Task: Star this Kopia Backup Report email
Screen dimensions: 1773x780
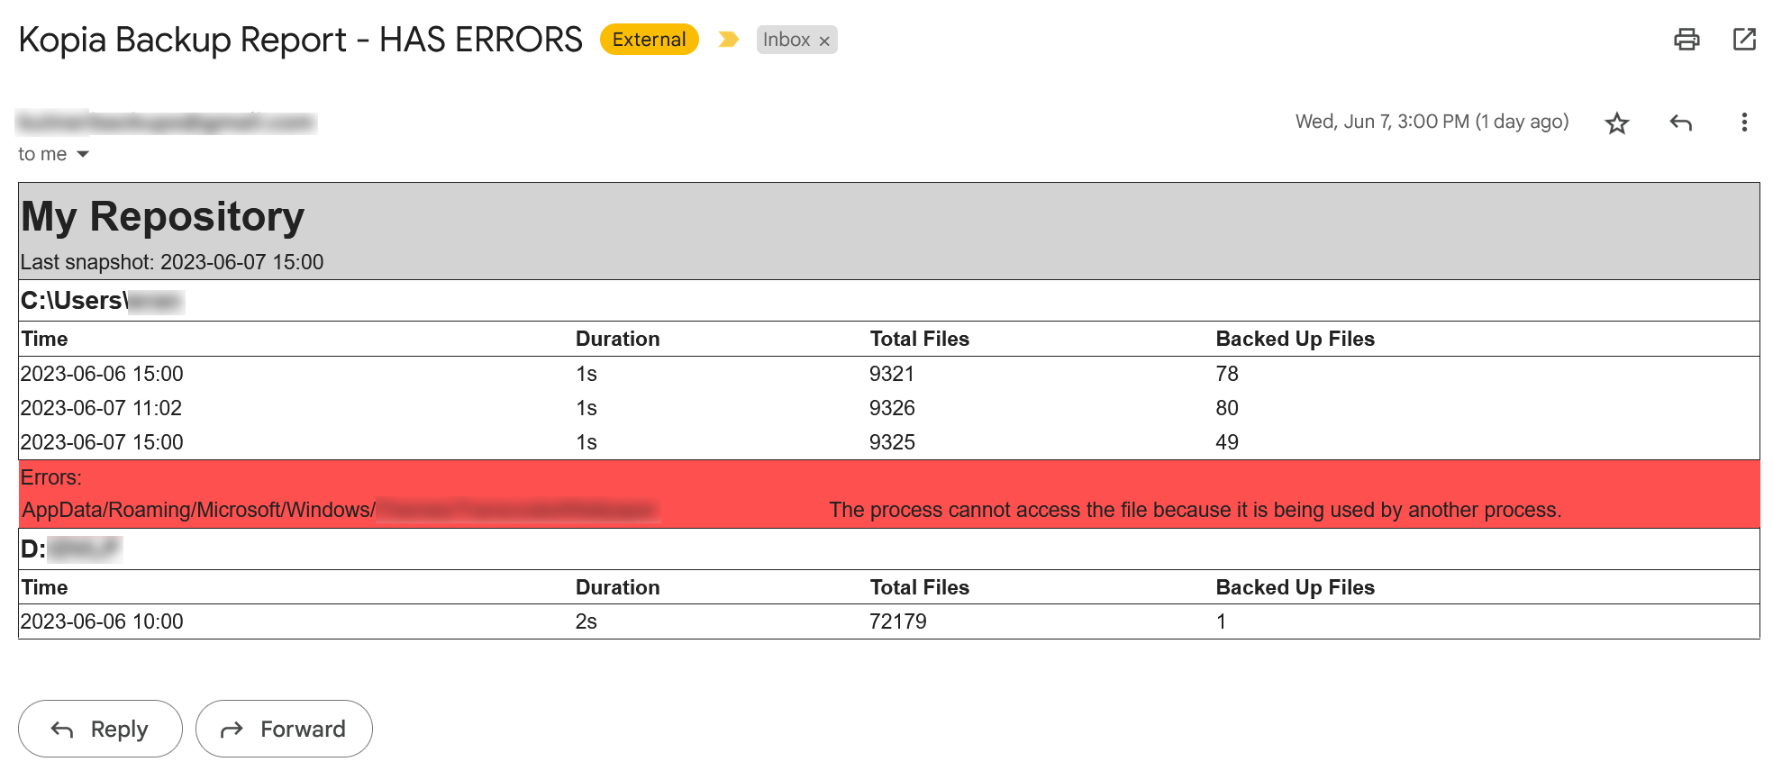Action: (x=1617, y=122)
